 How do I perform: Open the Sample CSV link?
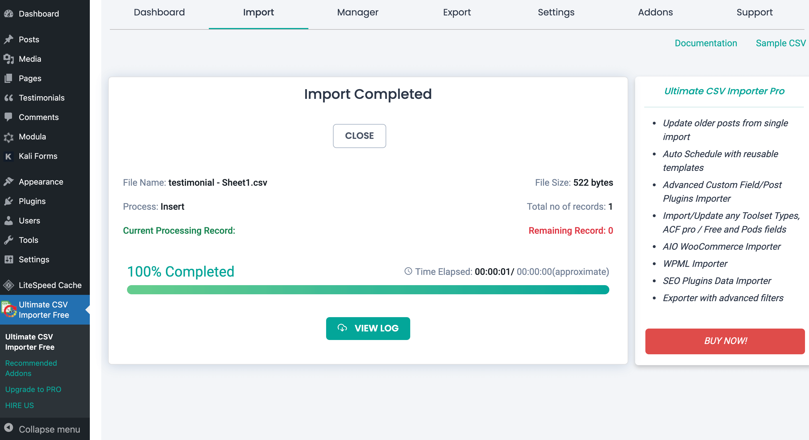781,43
